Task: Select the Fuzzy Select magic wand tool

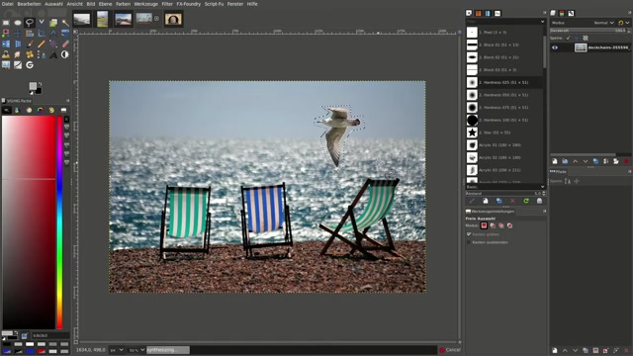Action: pos(65,23)
